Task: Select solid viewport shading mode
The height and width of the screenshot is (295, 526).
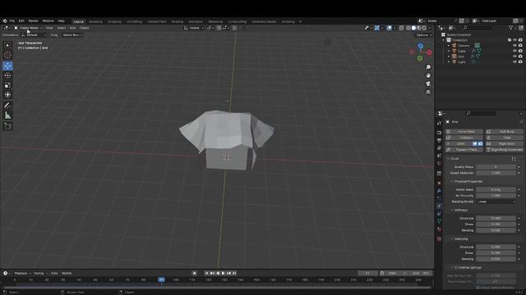Action: (x=413, y=28)
